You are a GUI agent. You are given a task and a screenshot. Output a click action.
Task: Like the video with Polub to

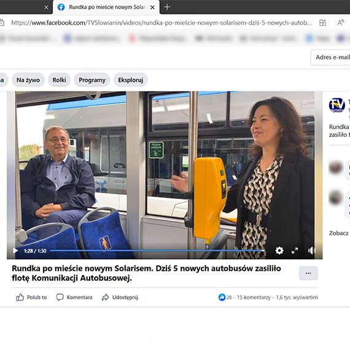click(31, 297)
